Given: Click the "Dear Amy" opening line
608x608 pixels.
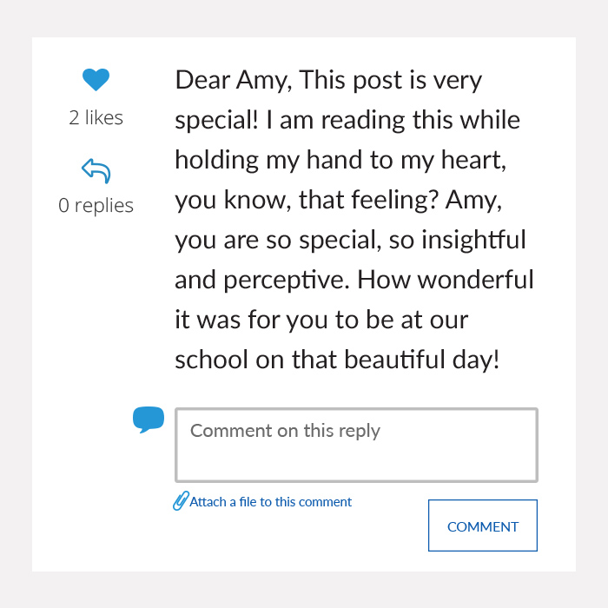Looking at the screenshot, I should 233,80.
